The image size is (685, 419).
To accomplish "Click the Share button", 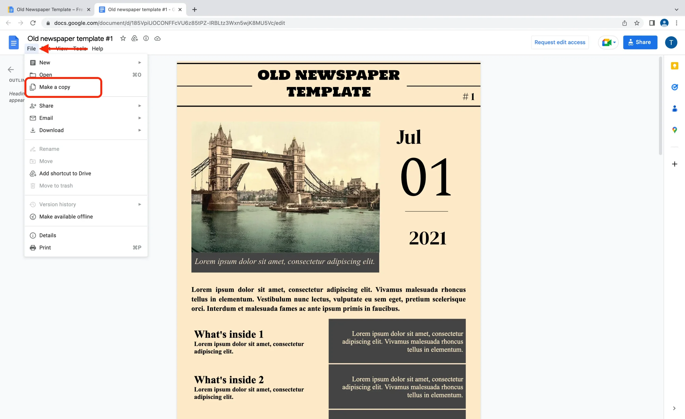I will (x=640, y=42).
